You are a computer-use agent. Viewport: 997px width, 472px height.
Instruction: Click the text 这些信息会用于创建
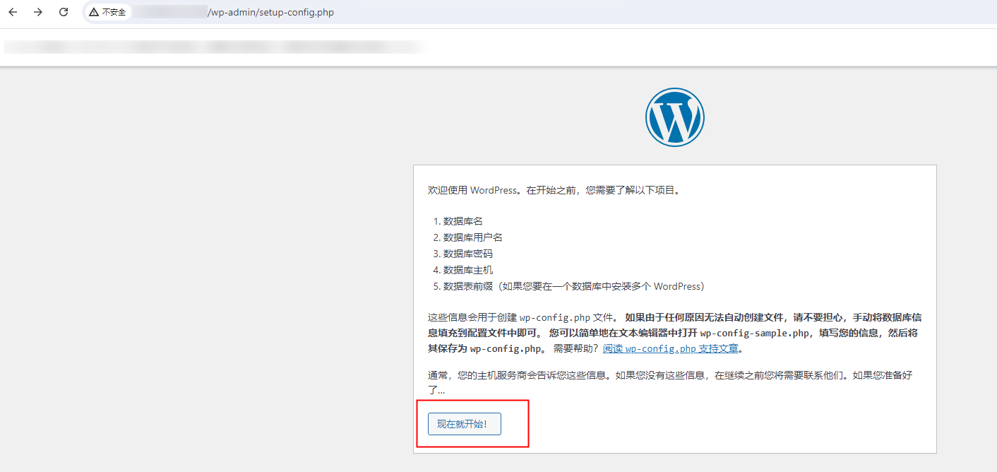click(x=472, y=317)
